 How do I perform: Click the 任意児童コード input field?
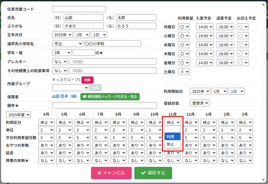[79, 9]
